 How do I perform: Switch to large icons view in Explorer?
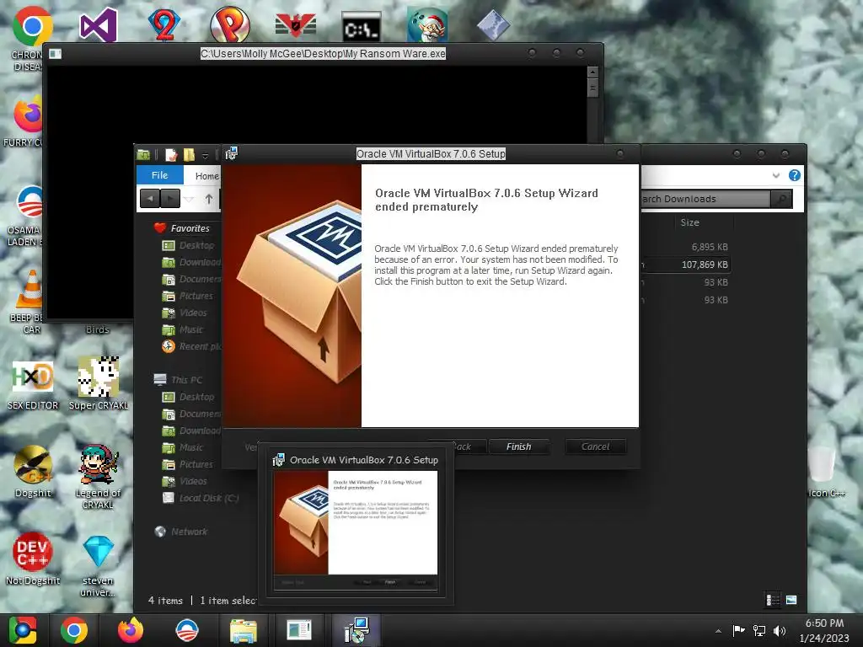tap(791, 600)
